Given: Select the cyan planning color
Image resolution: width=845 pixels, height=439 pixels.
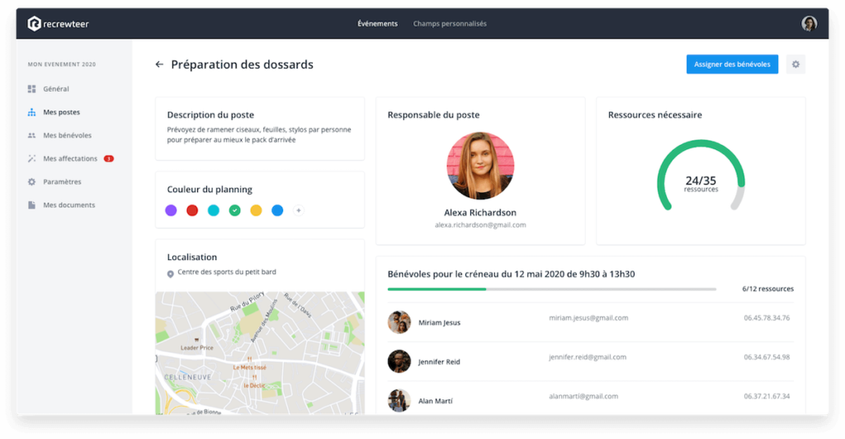Looking at the screenshot, I should [214, 210].
